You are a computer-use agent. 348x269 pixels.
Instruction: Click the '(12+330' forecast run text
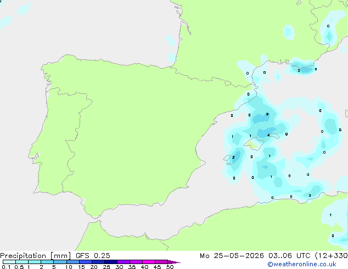click(x=332, y=256)
